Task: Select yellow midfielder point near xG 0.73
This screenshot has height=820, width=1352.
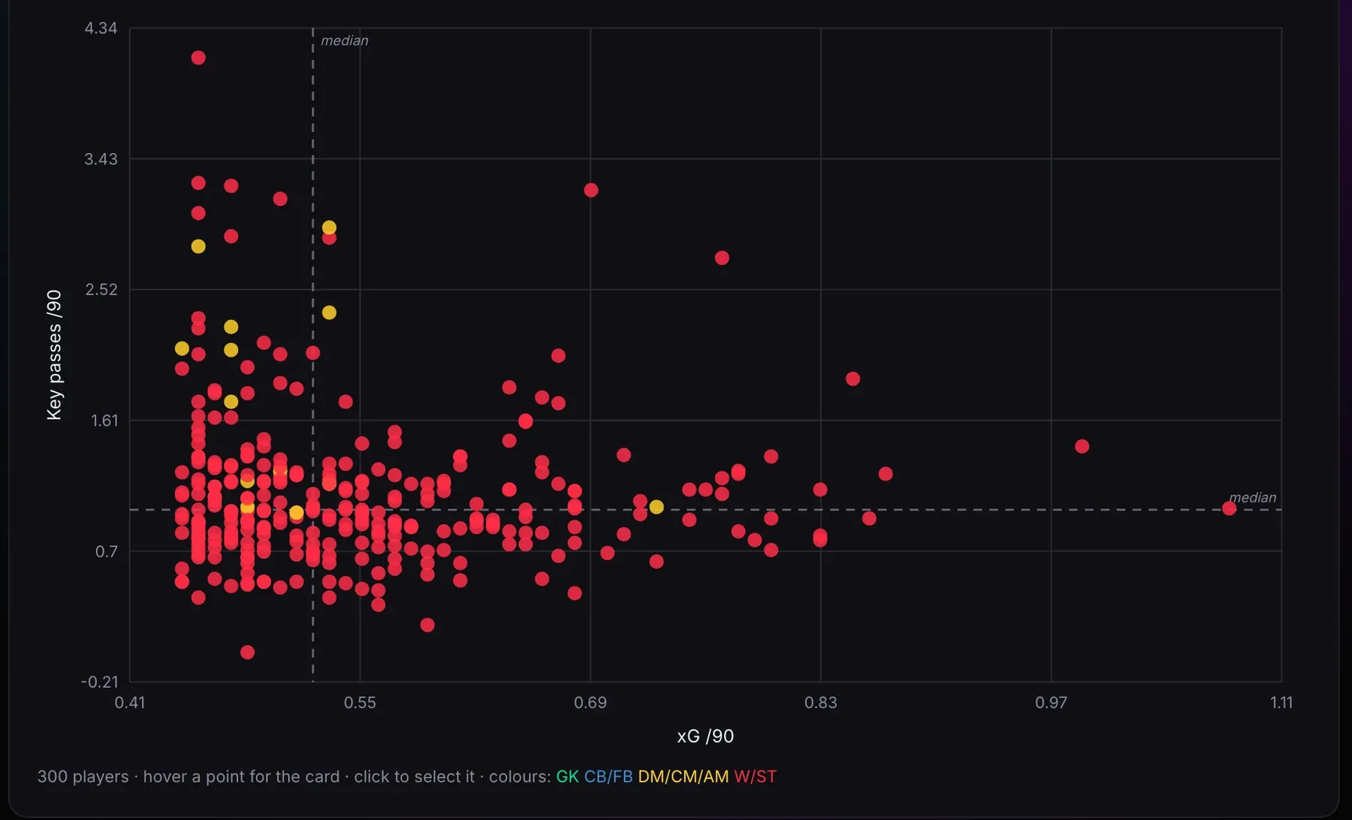Action: tap(656, 507)
